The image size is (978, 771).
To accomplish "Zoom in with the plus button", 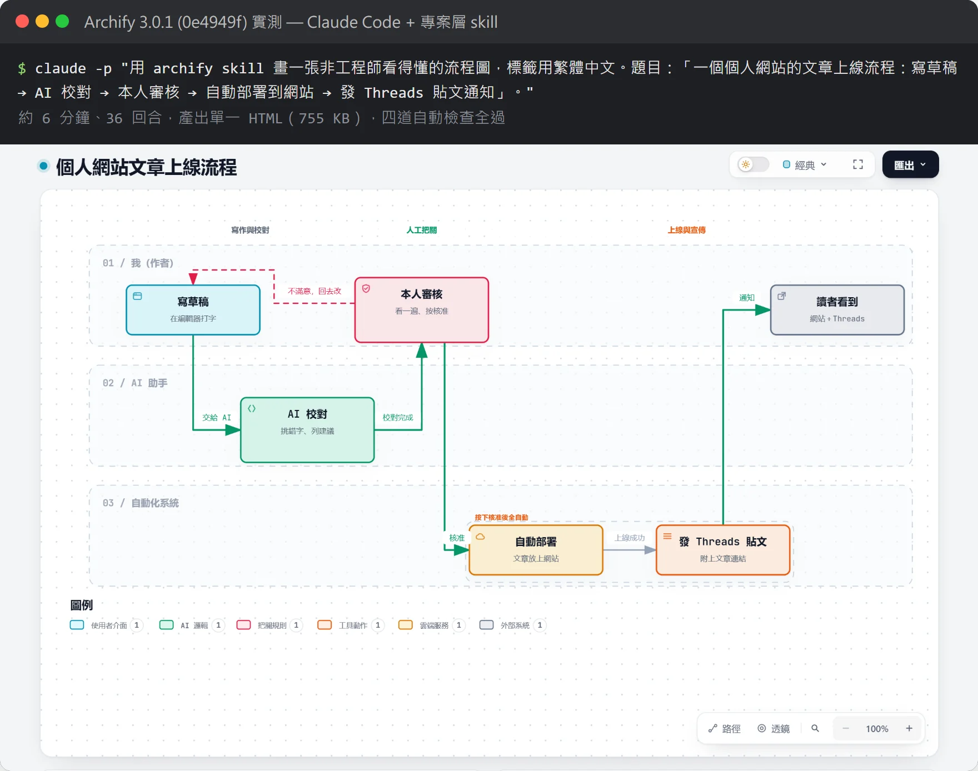I will pyautogui.click(x=909, y=728).
